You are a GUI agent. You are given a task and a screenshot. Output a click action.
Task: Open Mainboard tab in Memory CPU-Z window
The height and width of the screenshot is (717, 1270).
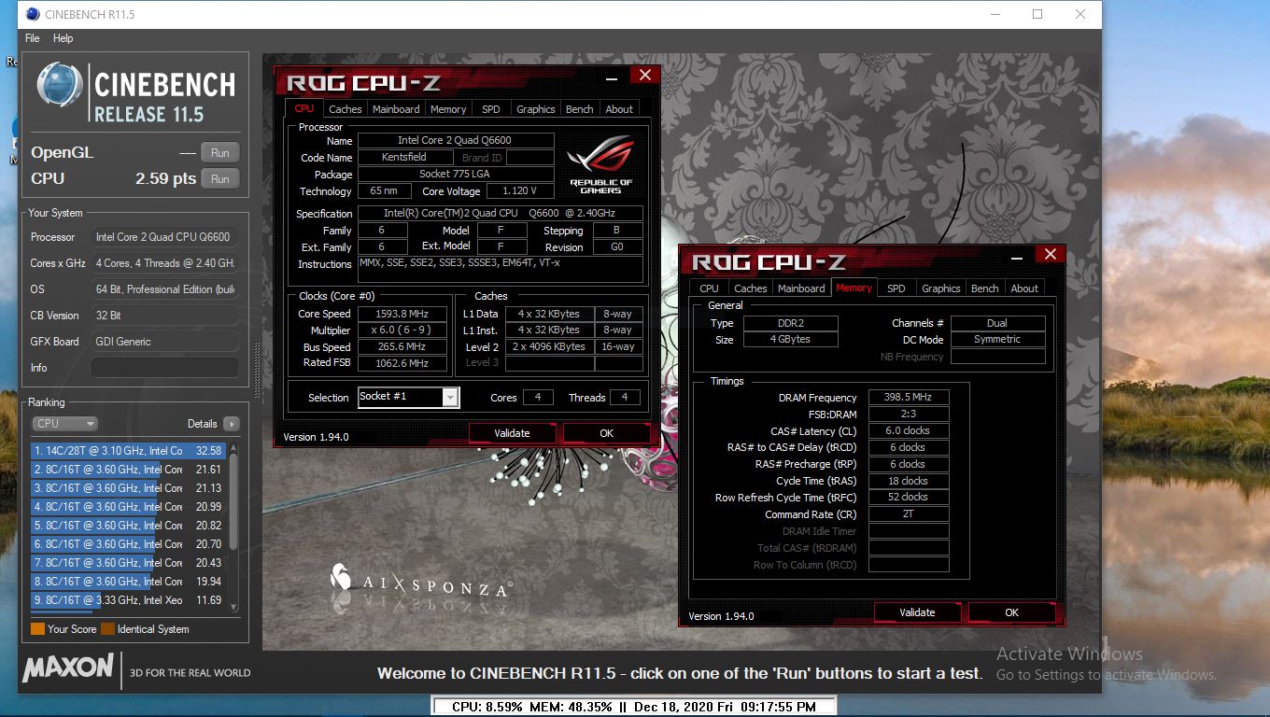(x=802, y=288)
